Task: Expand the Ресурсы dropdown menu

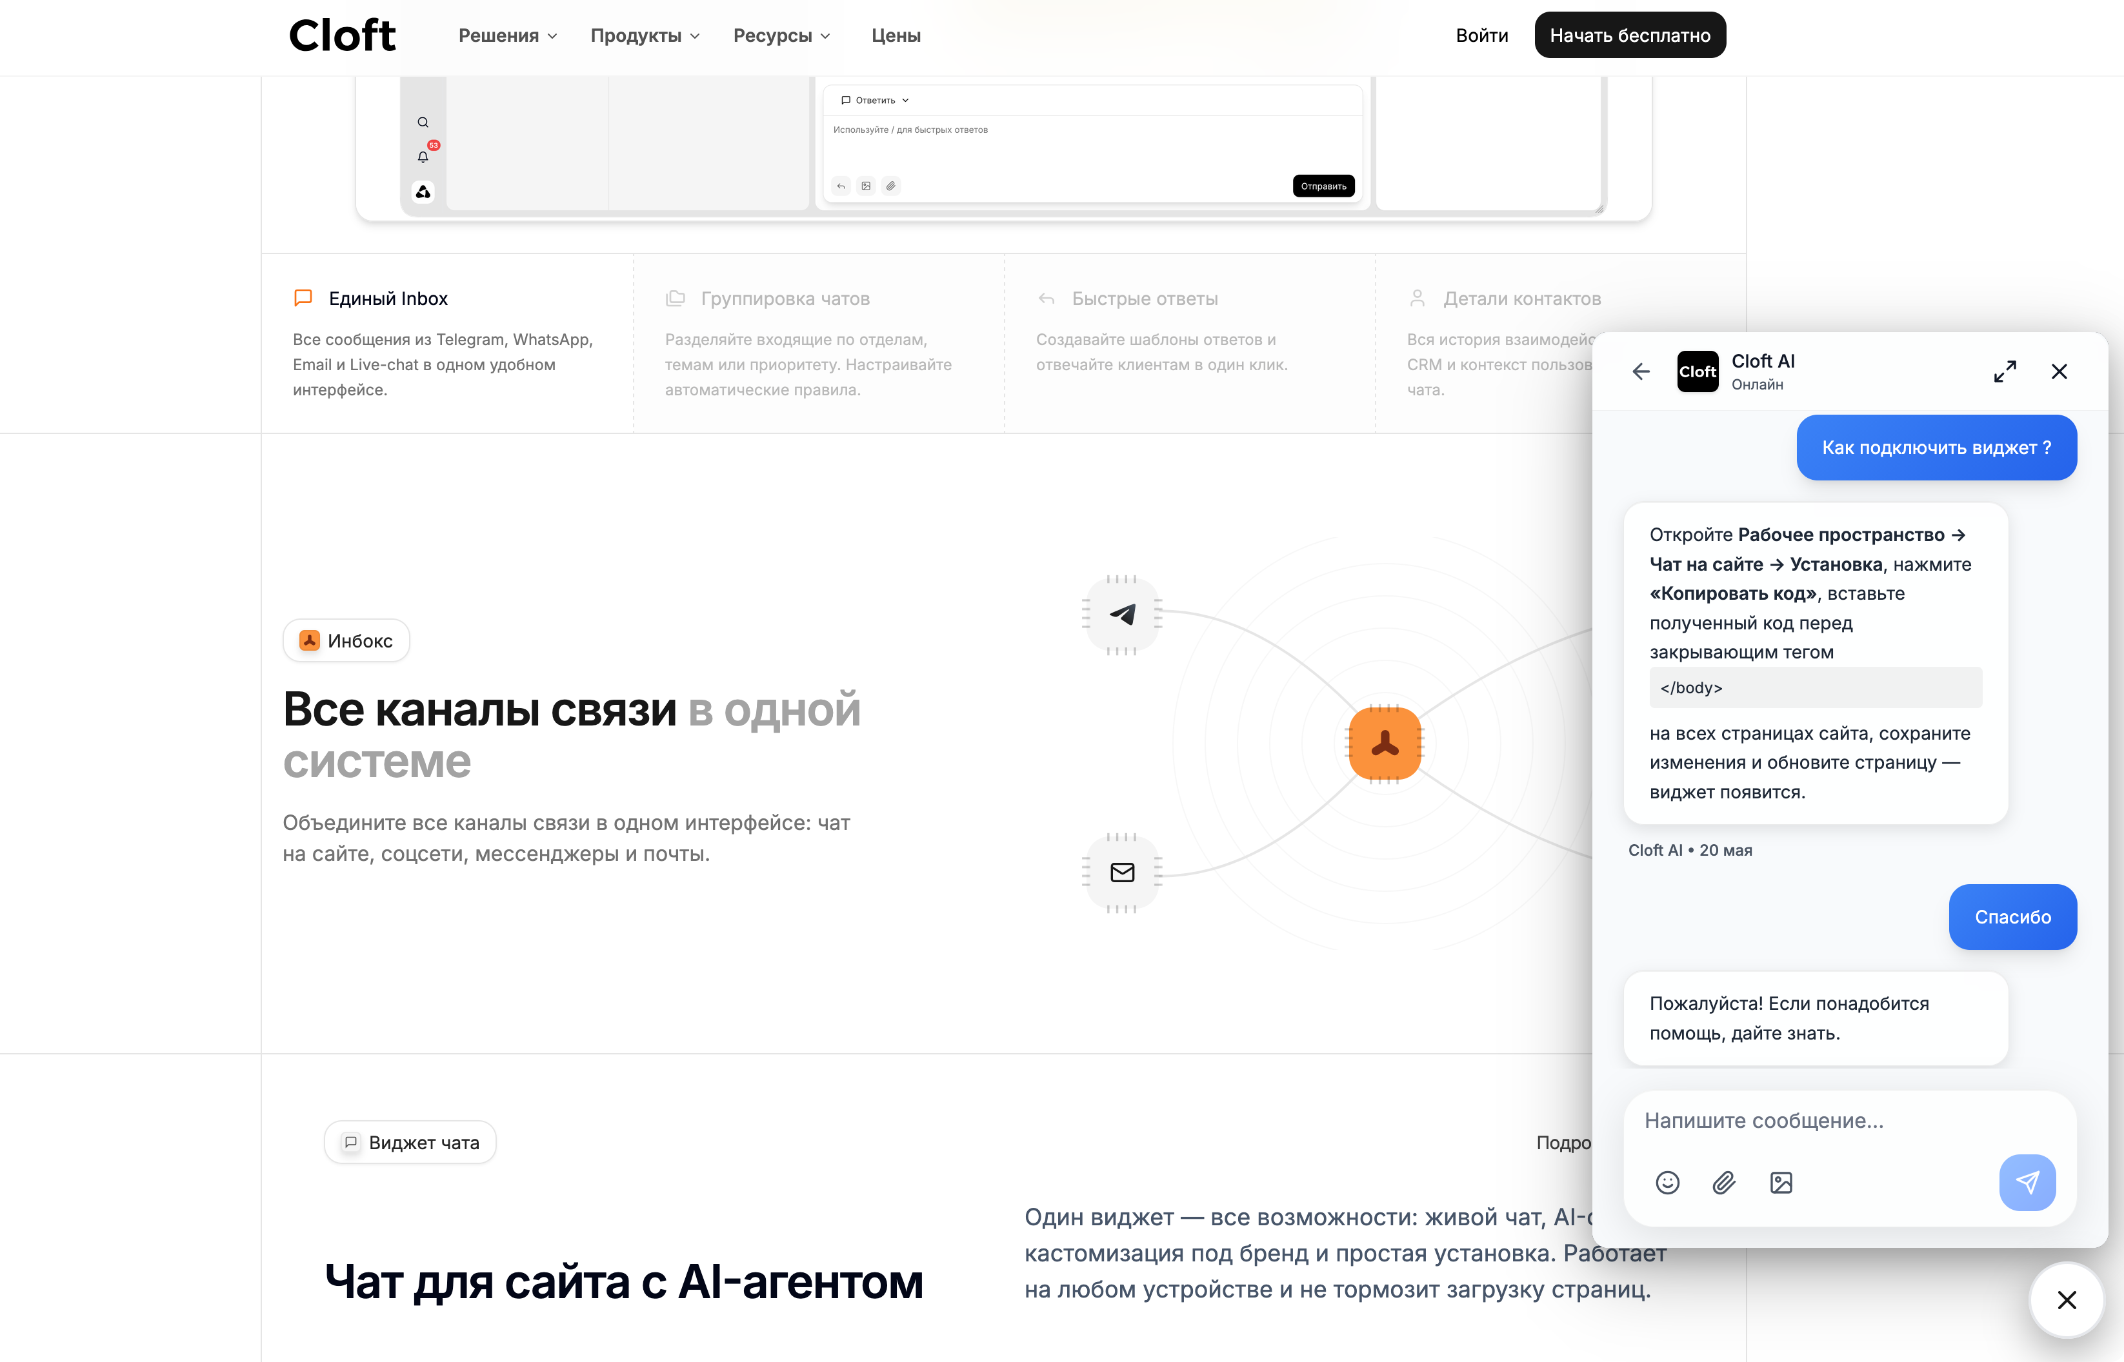Action: (782, 35)
